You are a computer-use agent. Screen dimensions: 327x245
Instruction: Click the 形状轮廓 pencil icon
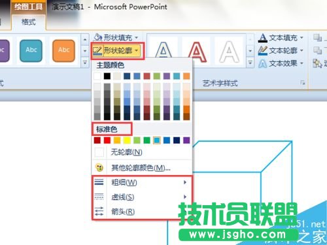click(x=97, y=50)
